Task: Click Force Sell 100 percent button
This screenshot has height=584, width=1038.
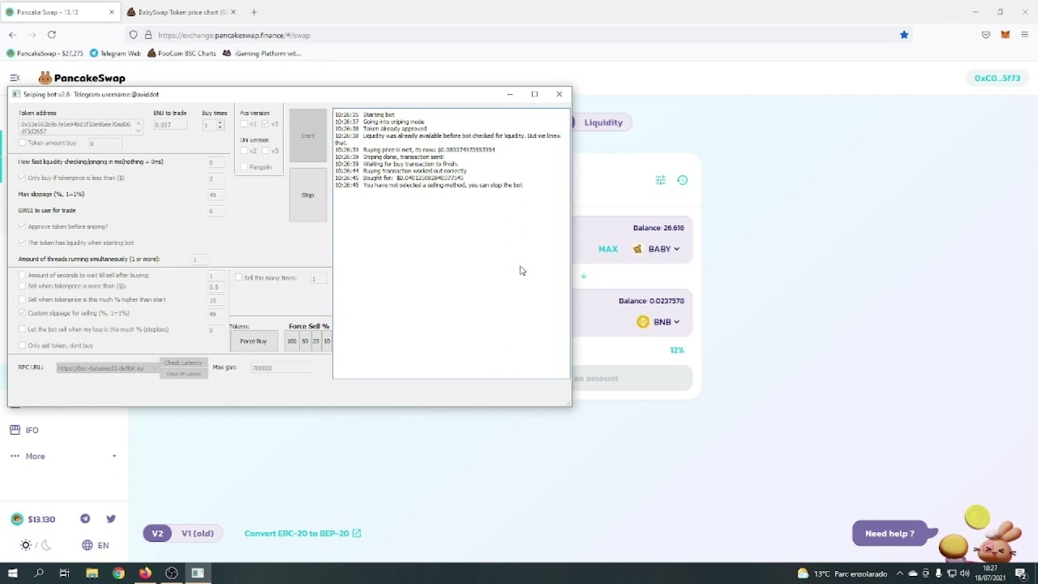Action: (292, 341)
